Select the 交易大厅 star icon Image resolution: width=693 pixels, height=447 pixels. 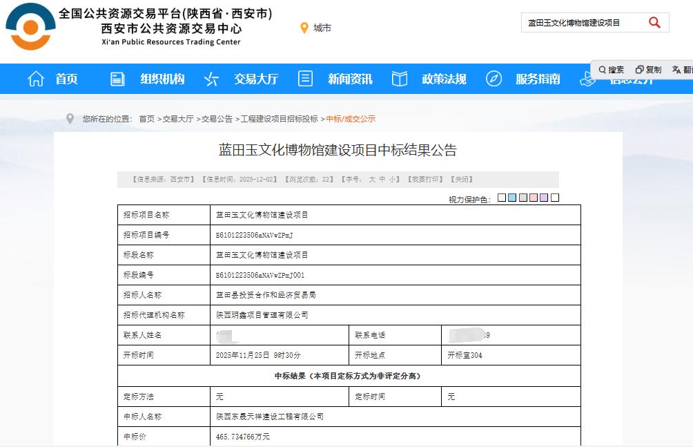click(x=211, y=79)
